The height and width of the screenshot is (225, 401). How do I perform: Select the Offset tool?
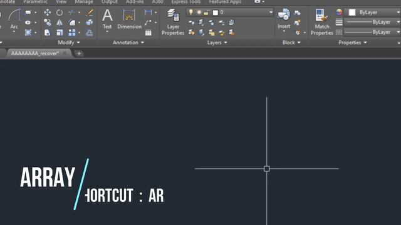(89, 32)
